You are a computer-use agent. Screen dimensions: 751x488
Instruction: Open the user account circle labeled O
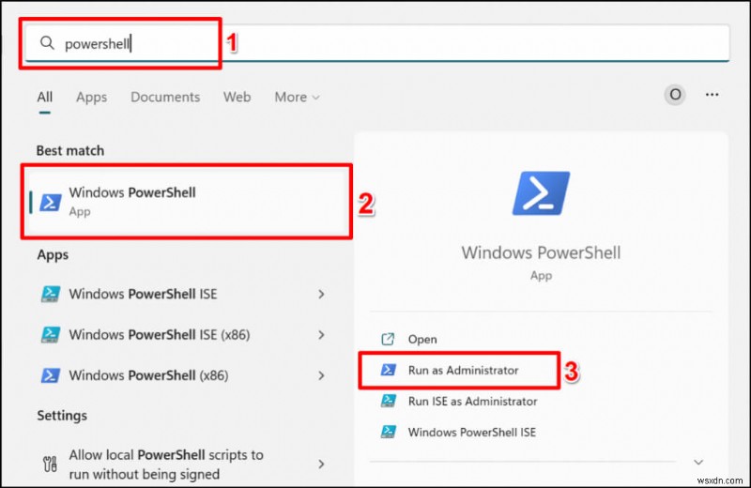pyautogui.click(x=675, y=95)
